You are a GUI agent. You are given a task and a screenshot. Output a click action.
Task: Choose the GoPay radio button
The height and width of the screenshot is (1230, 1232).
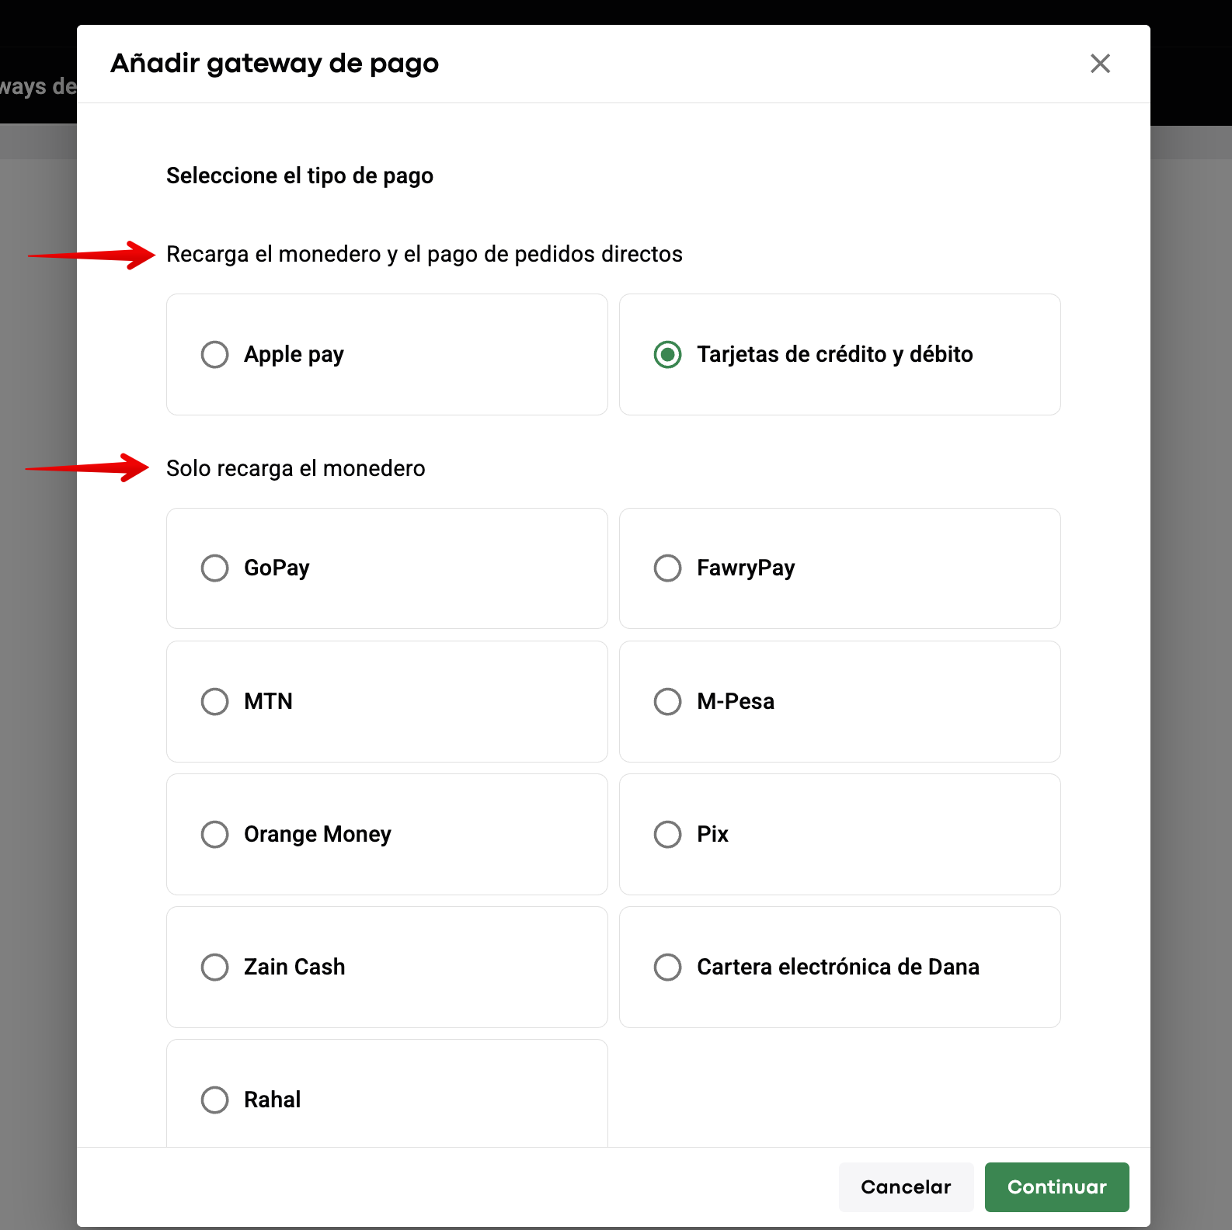click(214, 568)
